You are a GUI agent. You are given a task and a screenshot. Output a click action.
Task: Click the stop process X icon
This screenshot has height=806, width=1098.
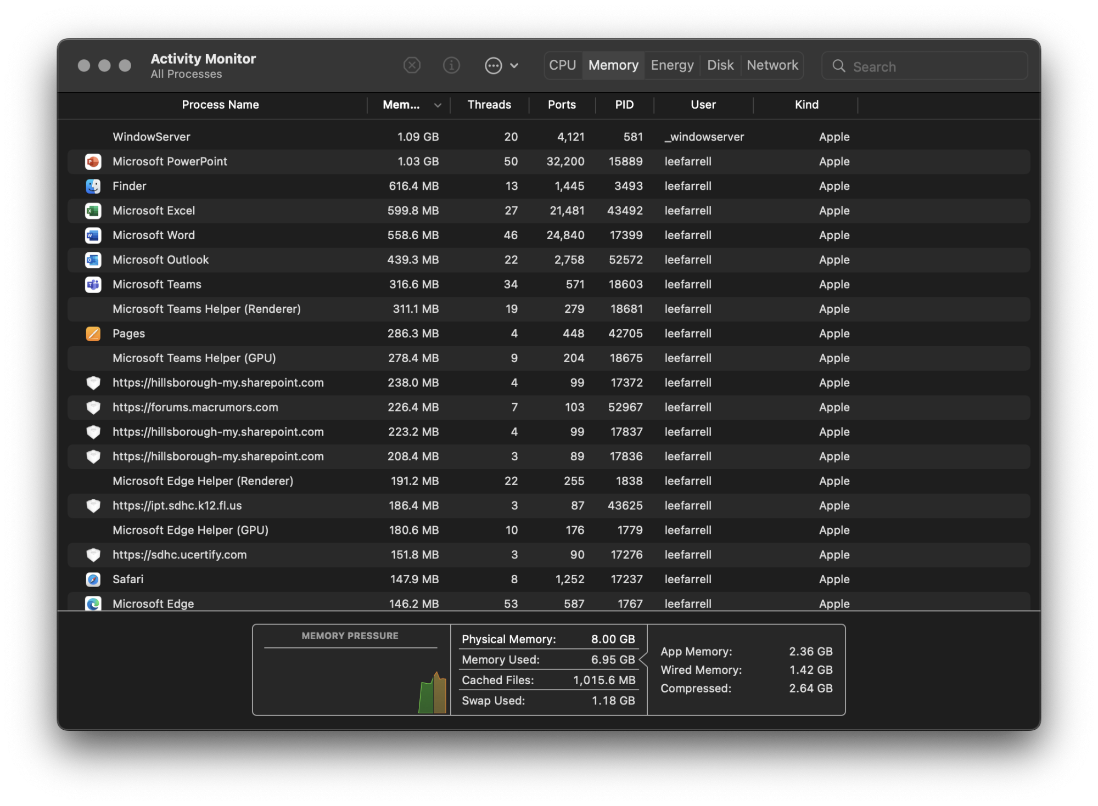pos(412,66)
